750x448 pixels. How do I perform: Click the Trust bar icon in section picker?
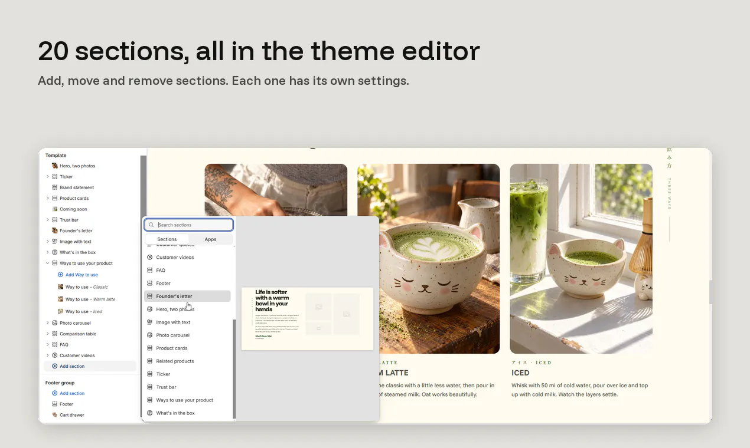[x=150, y=387]
